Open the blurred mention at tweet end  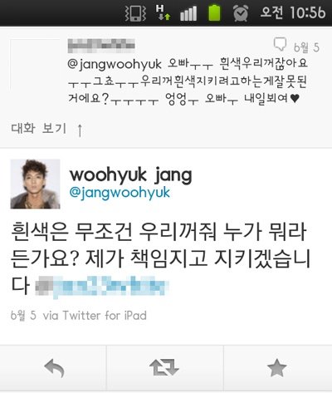point(102,285)
